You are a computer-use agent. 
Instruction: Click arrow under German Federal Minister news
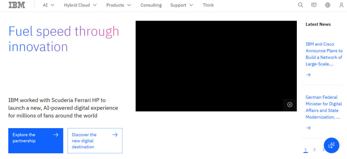[308, 128]
